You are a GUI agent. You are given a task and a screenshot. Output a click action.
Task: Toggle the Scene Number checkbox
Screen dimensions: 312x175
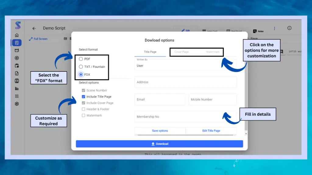point(83,90)
